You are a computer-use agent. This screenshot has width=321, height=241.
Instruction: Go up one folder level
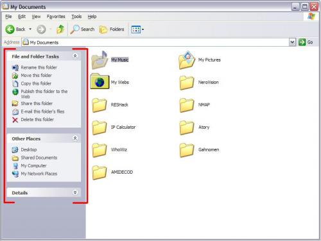tap(60, 29)
